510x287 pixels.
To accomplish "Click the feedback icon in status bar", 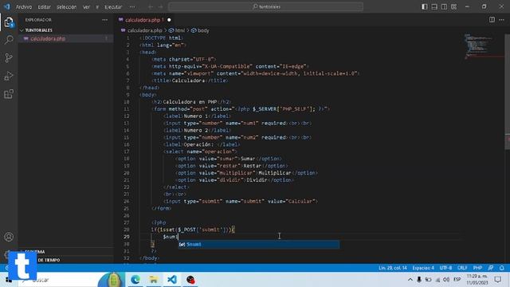I will point(491,268).
